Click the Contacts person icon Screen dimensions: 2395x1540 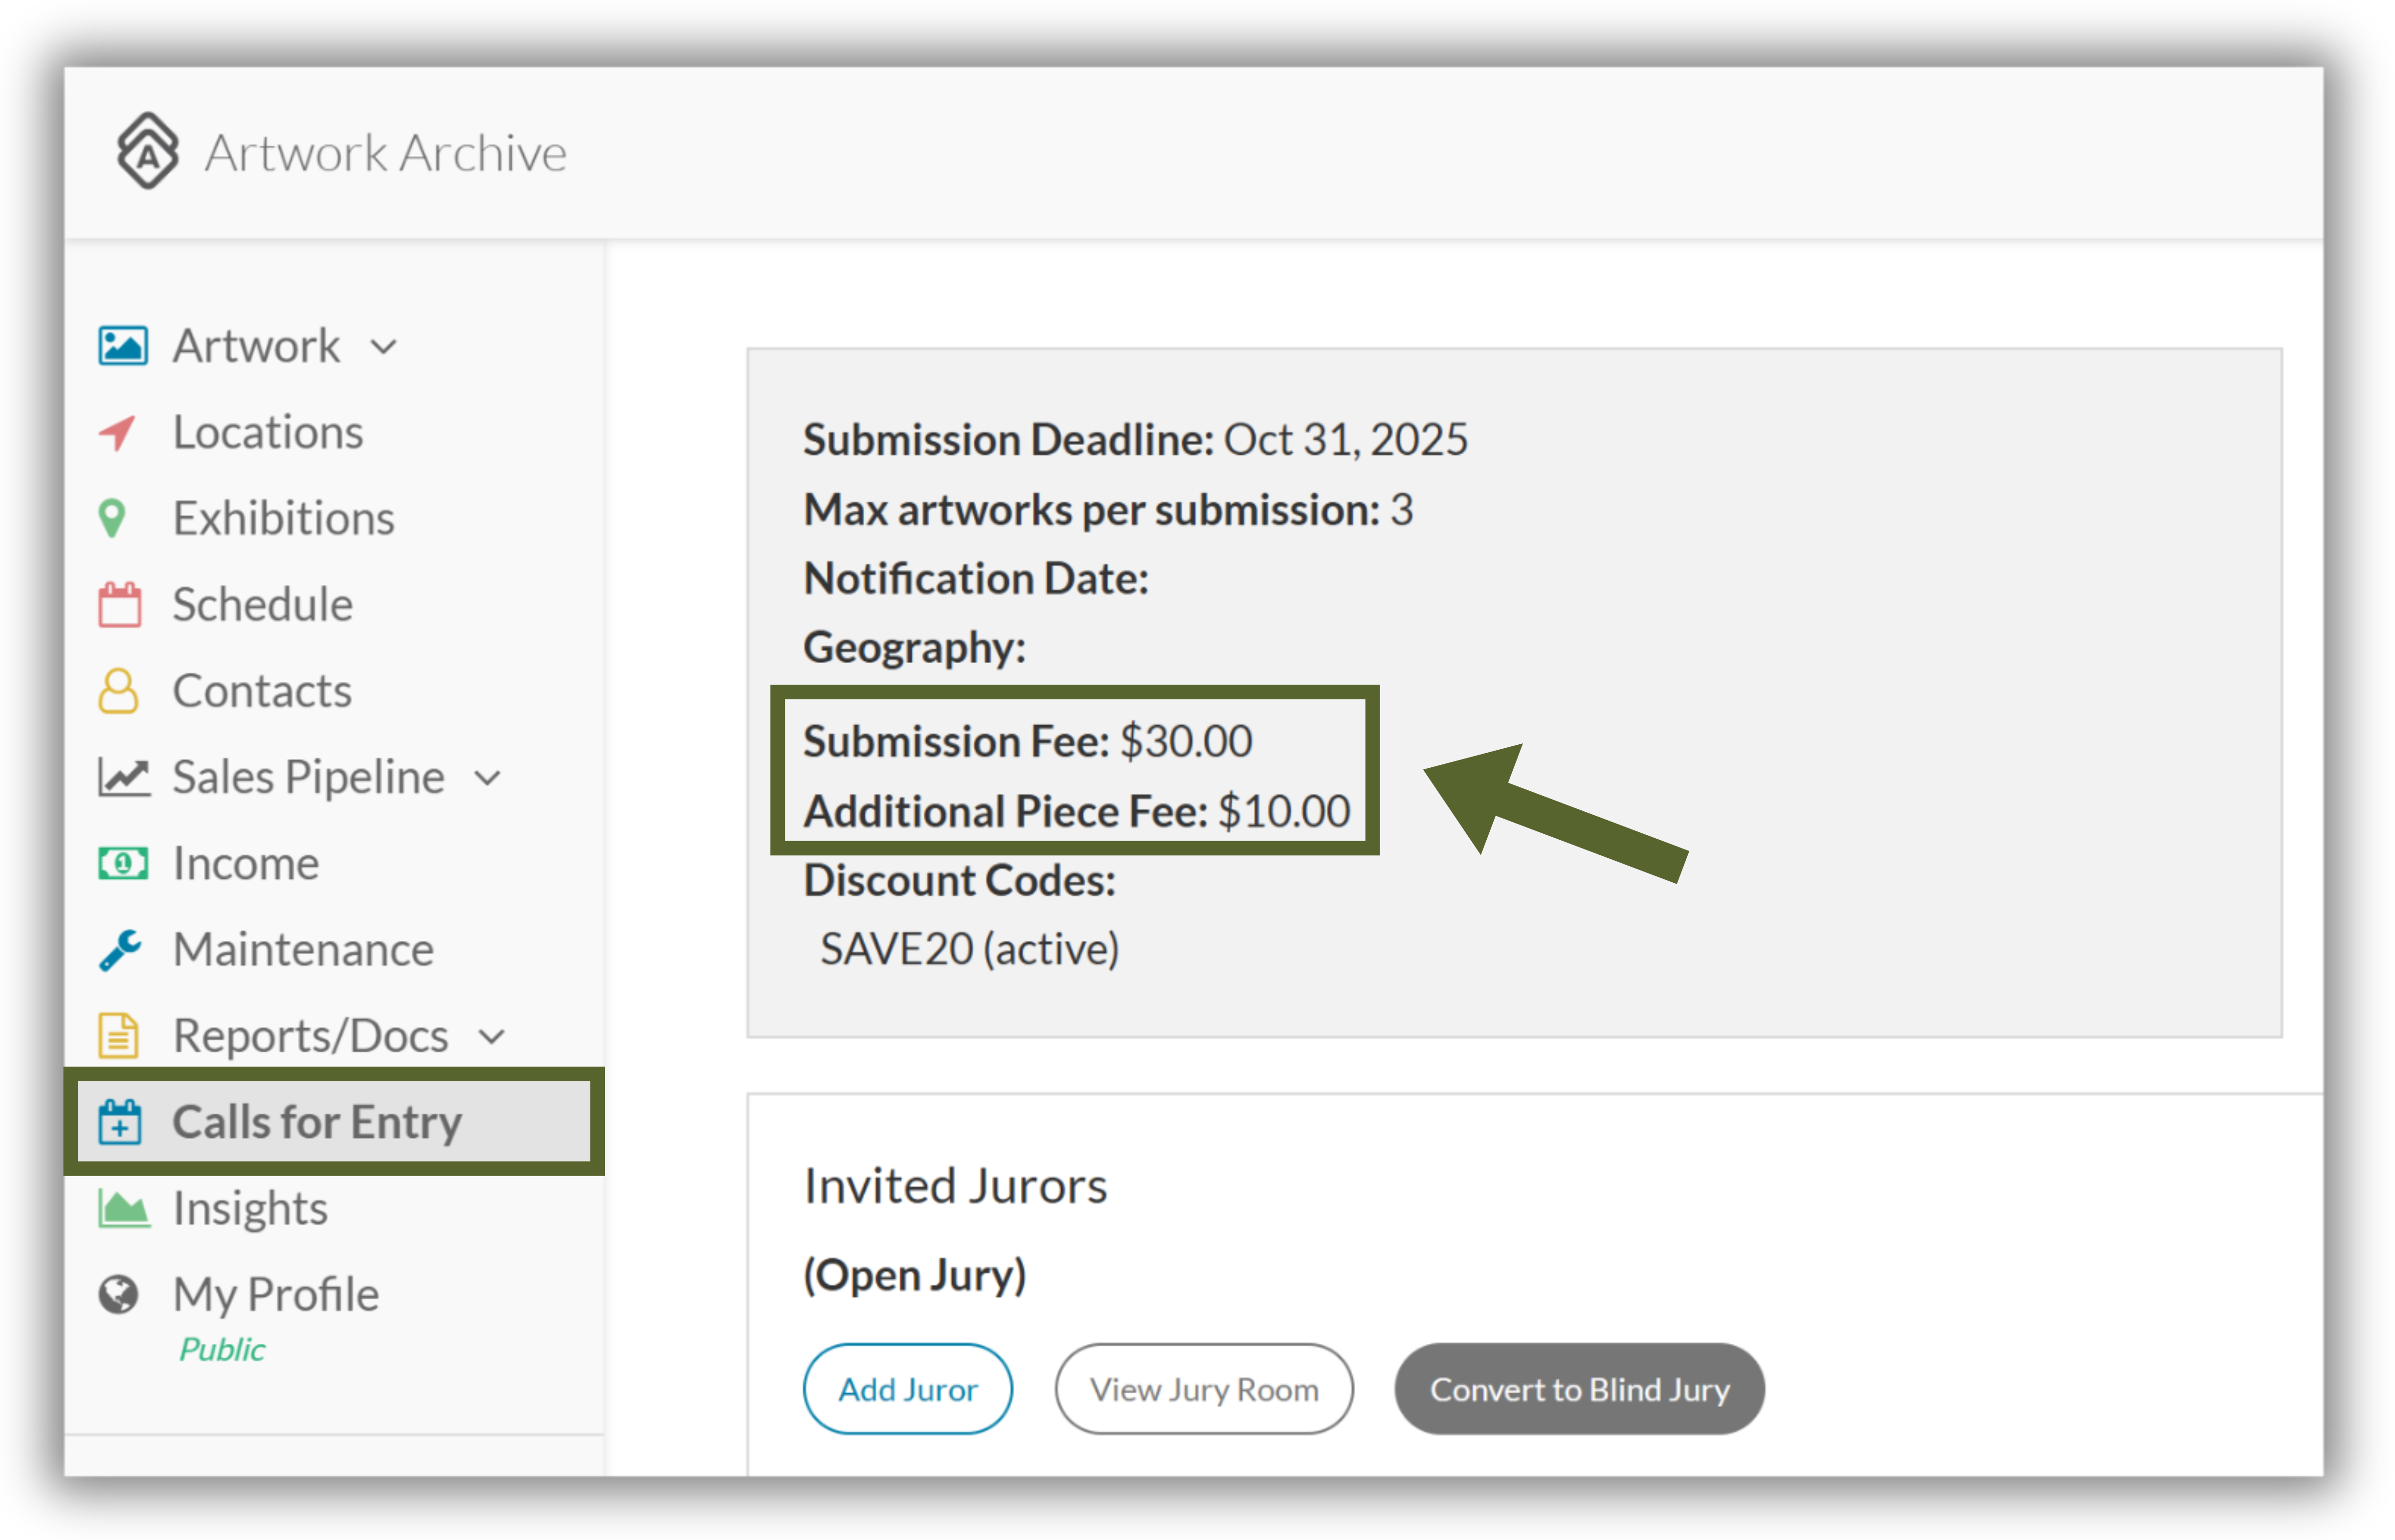pos(118,691)
